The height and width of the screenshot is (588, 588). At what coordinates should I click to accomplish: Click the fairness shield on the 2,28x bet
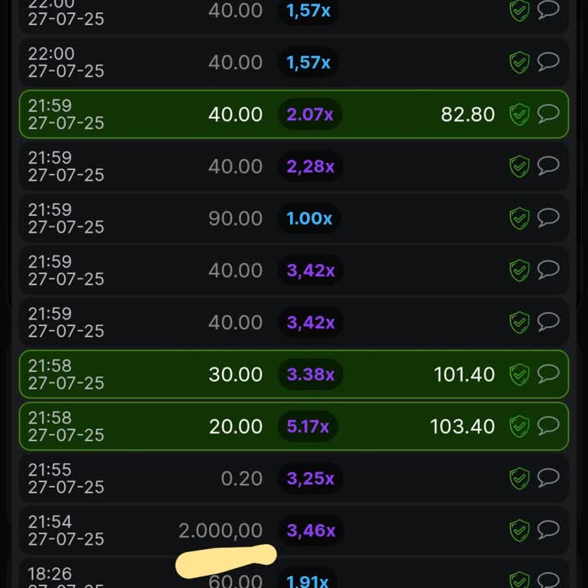[x=520, y=167]
